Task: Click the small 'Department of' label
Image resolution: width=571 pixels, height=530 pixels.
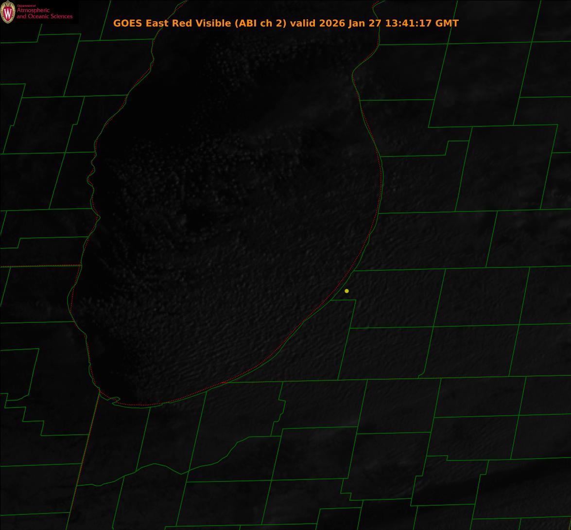Action: (x=26, y=6)
